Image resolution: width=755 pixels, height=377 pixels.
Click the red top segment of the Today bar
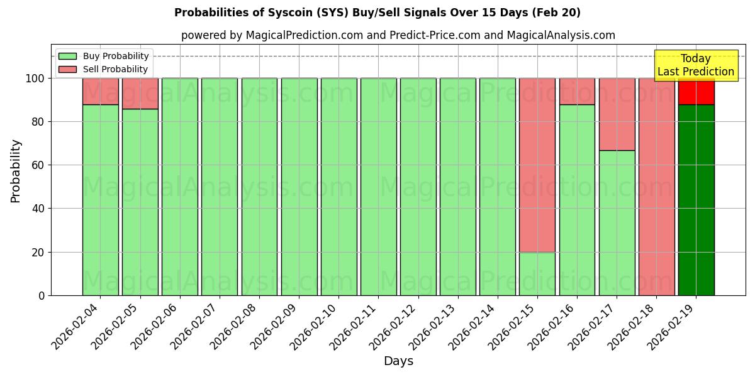(696, 91)
